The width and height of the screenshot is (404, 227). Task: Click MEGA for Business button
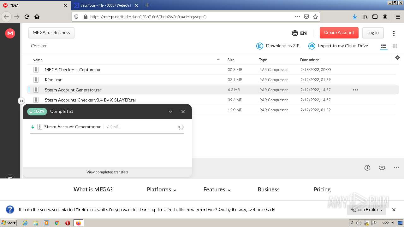(x=51, y=33)
